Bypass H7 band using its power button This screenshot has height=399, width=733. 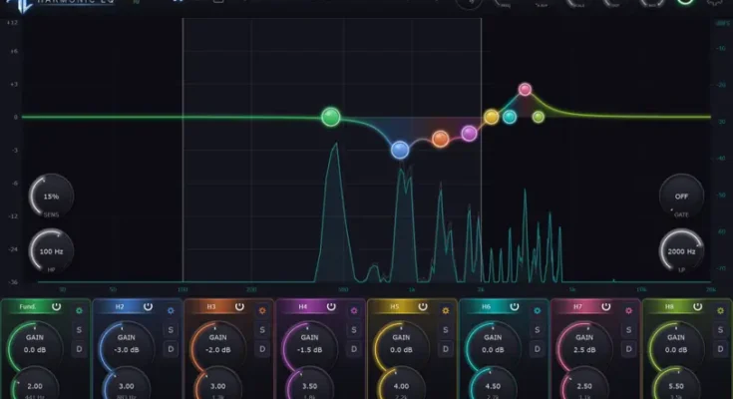point(606,307)
